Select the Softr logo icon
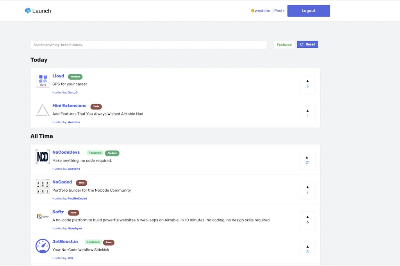 [43, 216]
